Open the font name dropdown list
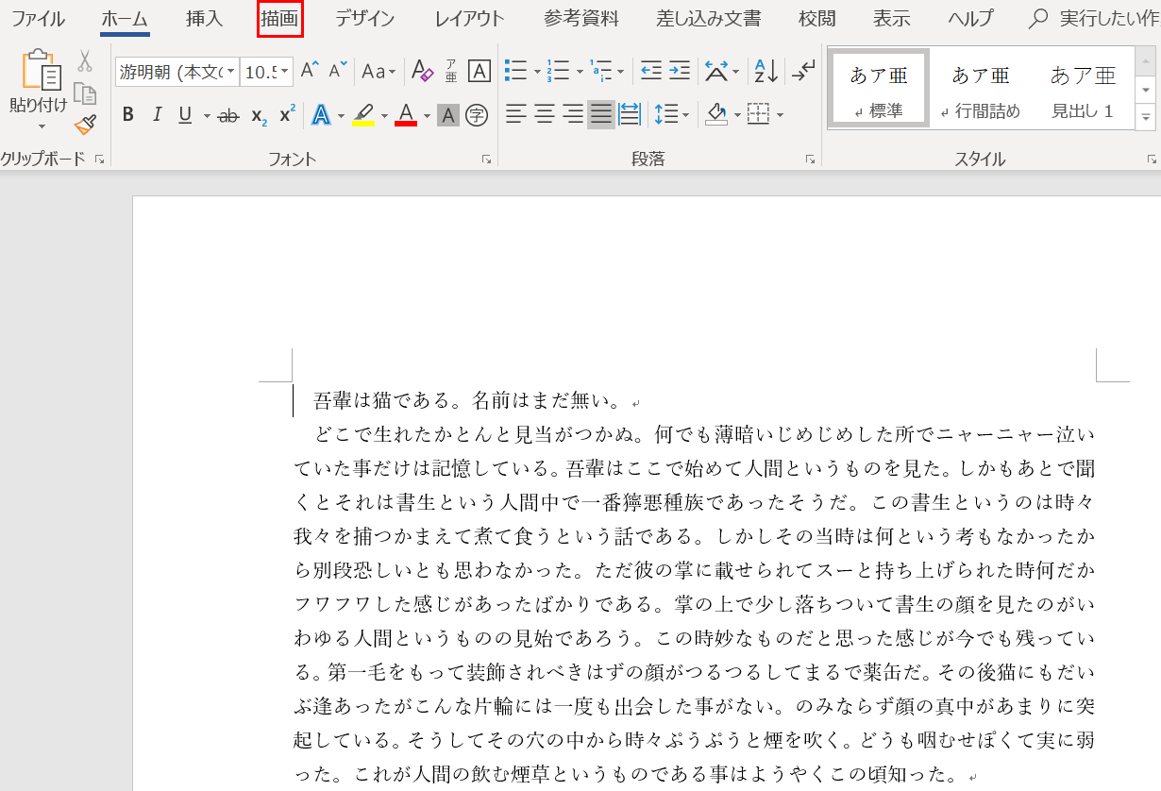The image size is (1161, 791). tap(230, 72)
